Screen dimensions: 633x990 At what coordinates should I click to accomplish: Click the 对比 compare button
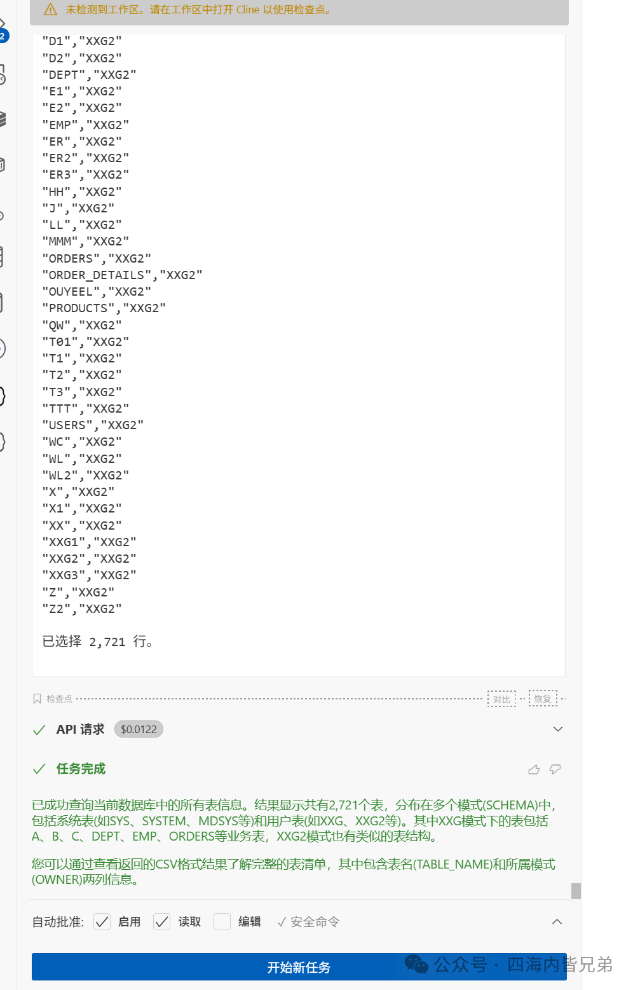point(501,699)
